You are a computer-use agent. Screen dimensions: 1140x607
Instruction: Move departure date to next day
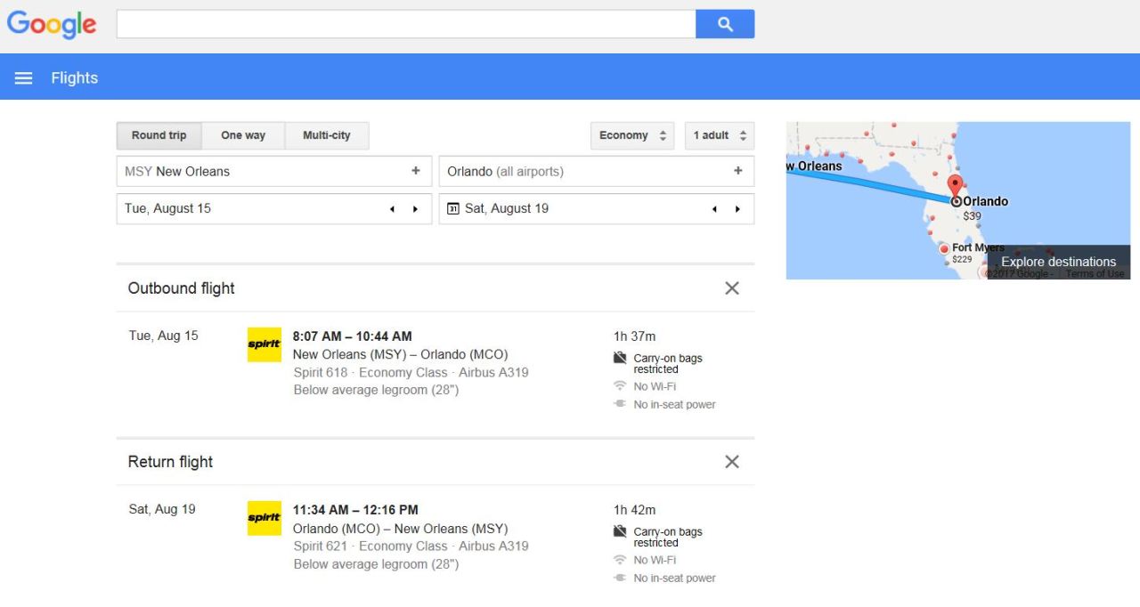[415, 209]
